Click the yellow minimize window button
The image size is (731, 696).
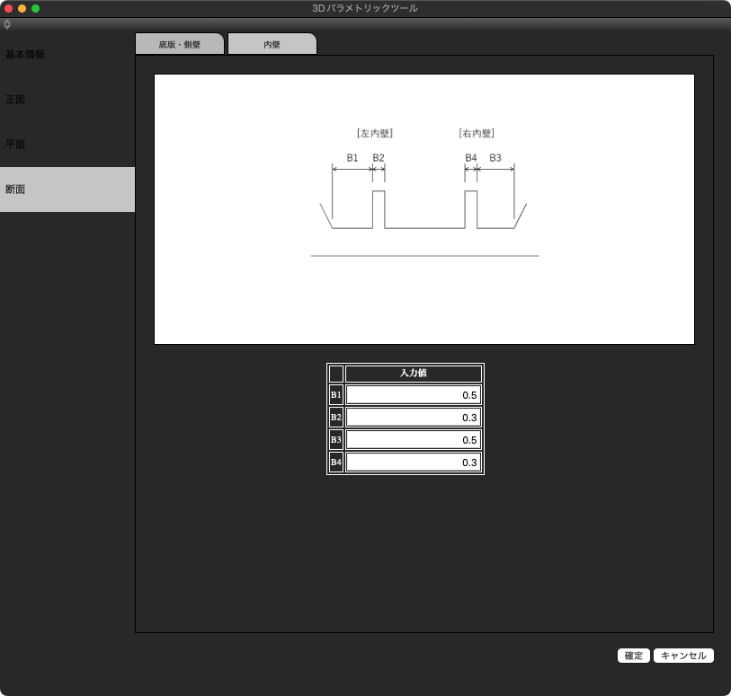tap(22, 8)
